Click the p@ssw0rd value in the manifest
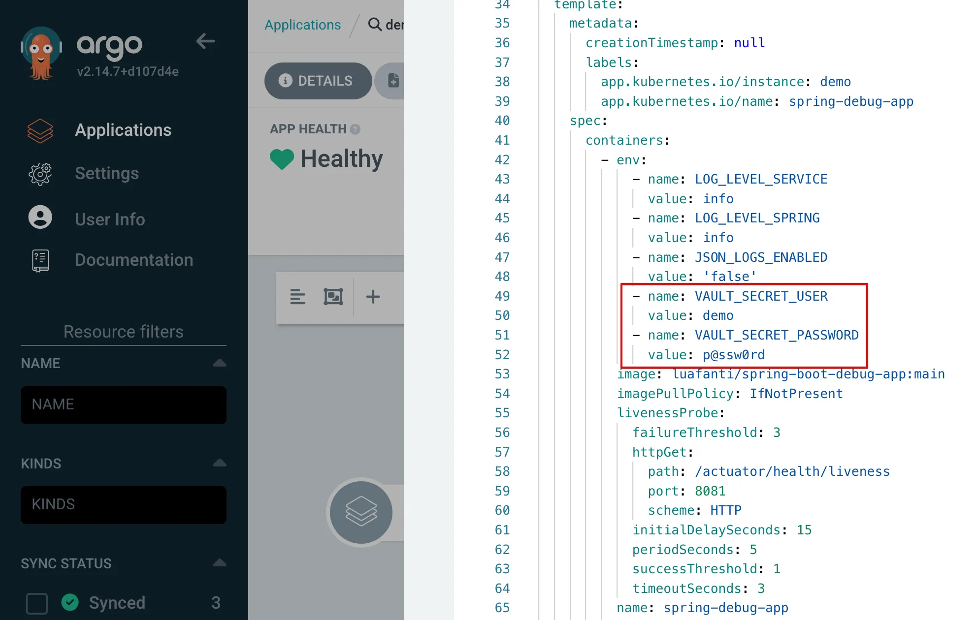 (x=733, y=355)
